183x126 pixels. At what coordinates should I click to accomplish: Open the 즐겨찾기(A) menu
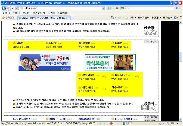(x=39, y=13)
